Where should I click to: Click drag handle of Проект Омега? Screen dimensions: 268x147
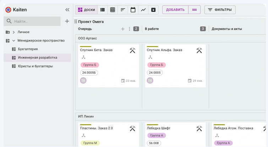click(x=76, y=22)
